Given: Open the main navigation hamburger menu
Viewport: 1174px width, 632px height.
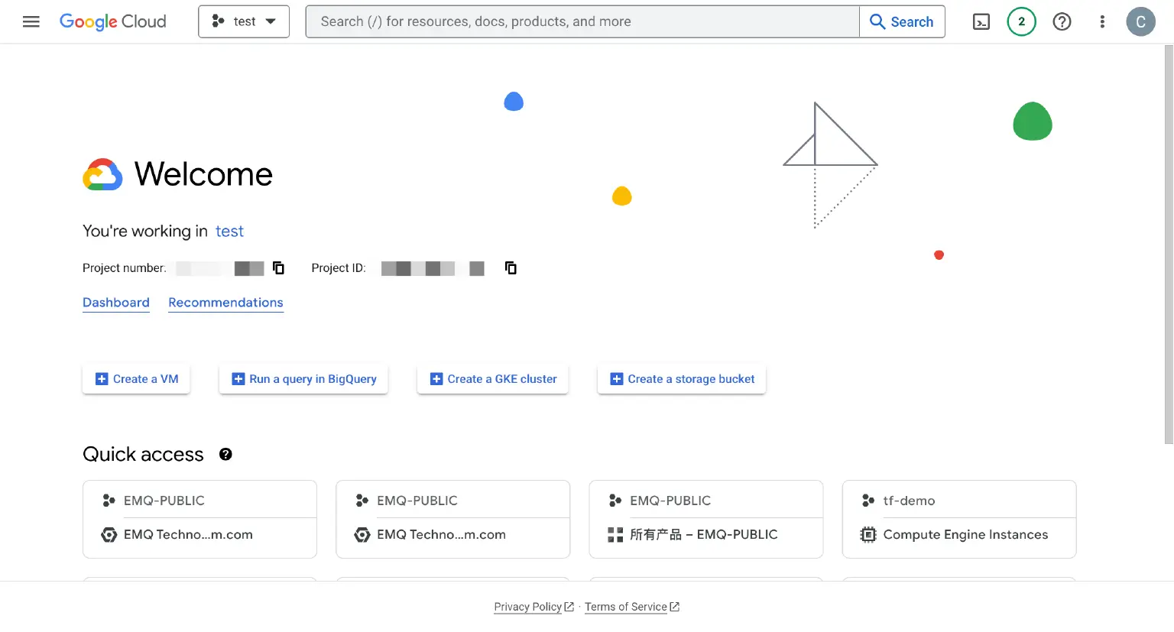Looking at the screenshot, I should pyautogui.click(x=31, y=21).
